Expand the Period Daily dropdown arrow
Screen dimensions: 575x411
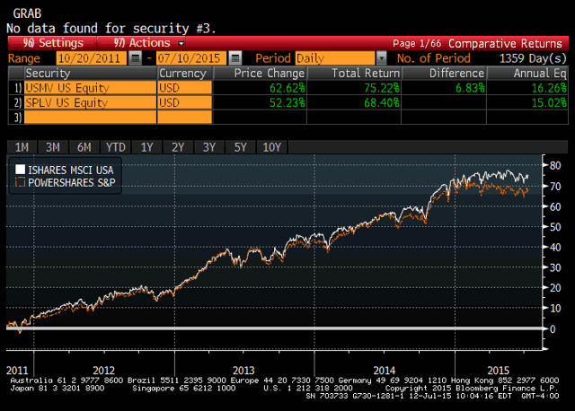point(382,57)
